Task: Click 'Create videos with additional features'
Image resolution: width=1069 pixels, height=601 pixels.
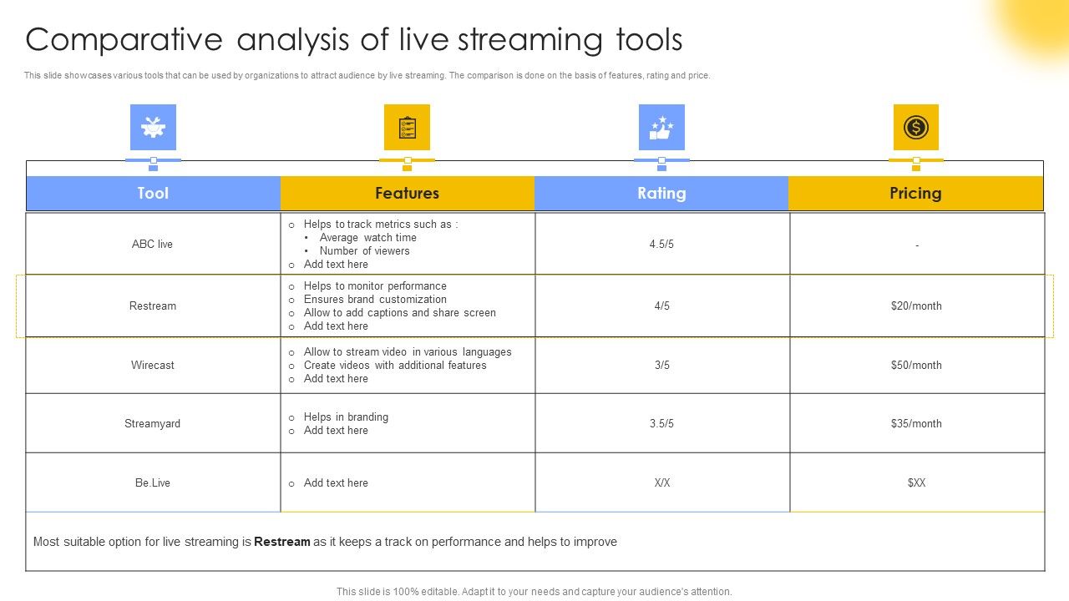Action: point(395,365)
